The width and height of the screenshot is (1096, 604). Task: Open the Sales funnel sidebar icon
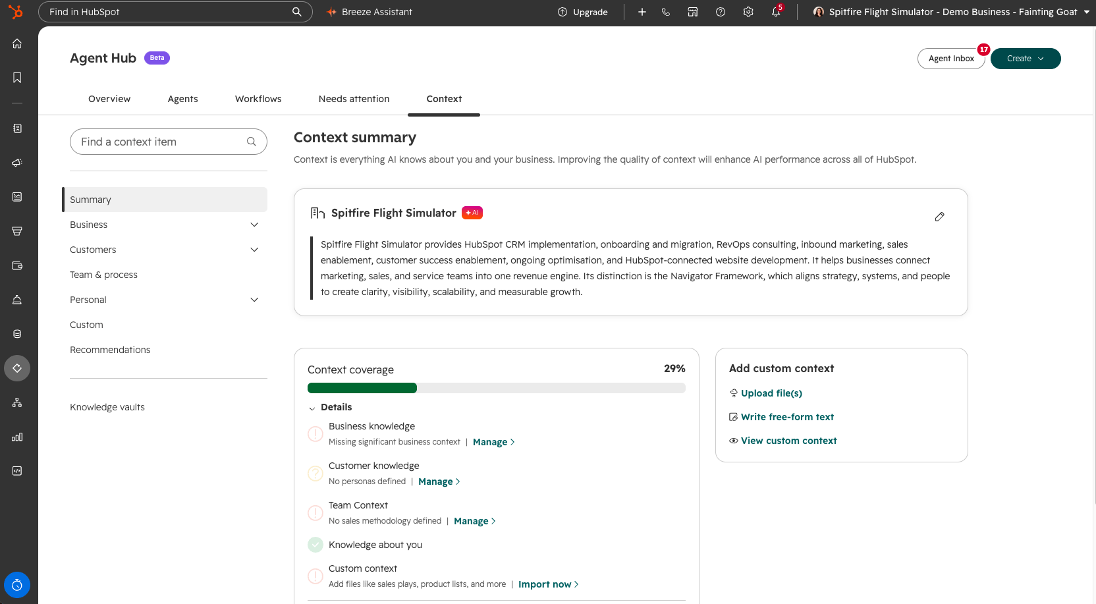click(17, 231)
